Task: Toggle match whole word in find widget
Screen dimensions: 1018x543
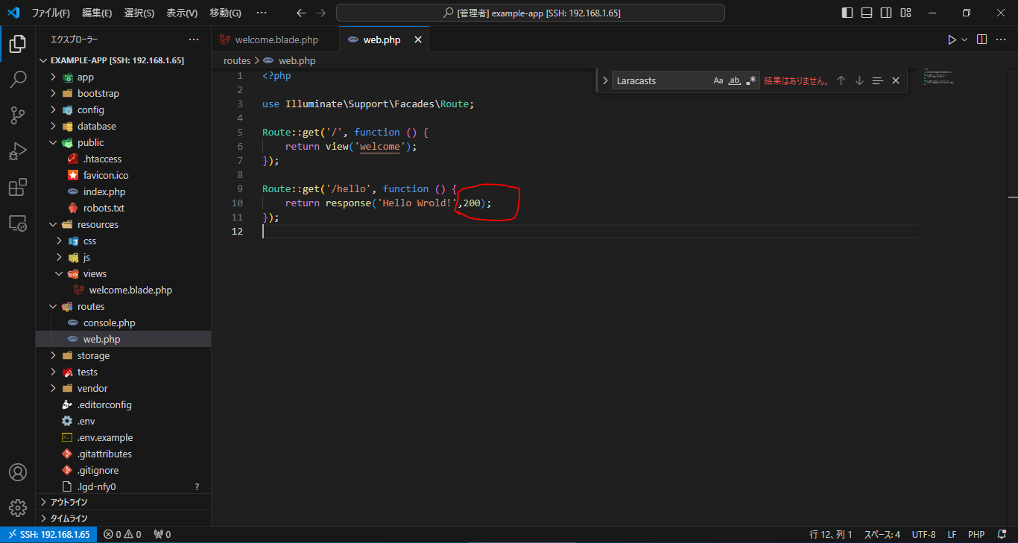Action: click(x=735, y=80)
